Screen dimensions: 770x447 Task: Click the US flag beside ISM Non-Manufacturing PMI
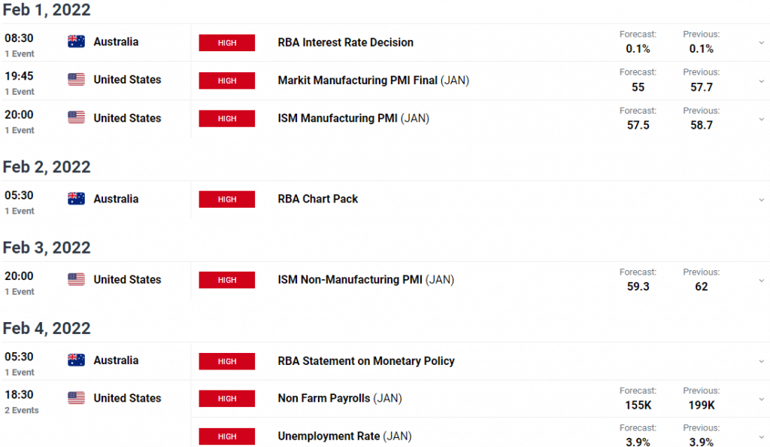76,279
